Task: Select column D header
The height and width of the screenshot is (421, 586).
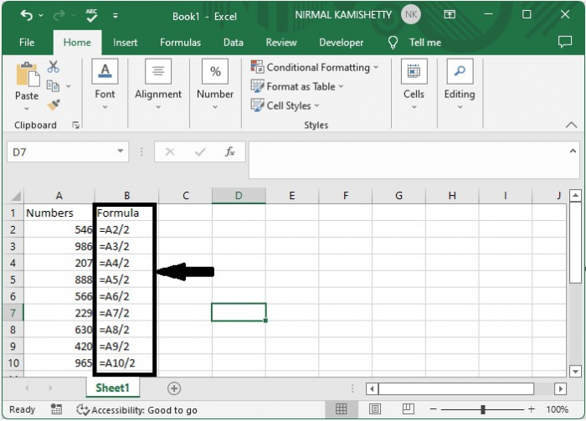Action: tap(239, 196)
